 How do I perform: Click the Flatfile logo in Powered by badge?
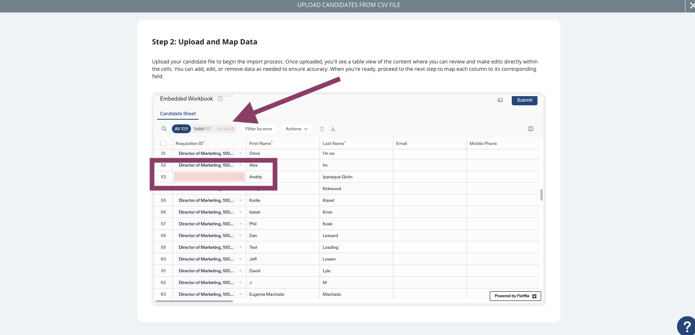click(x=534, y=296)
